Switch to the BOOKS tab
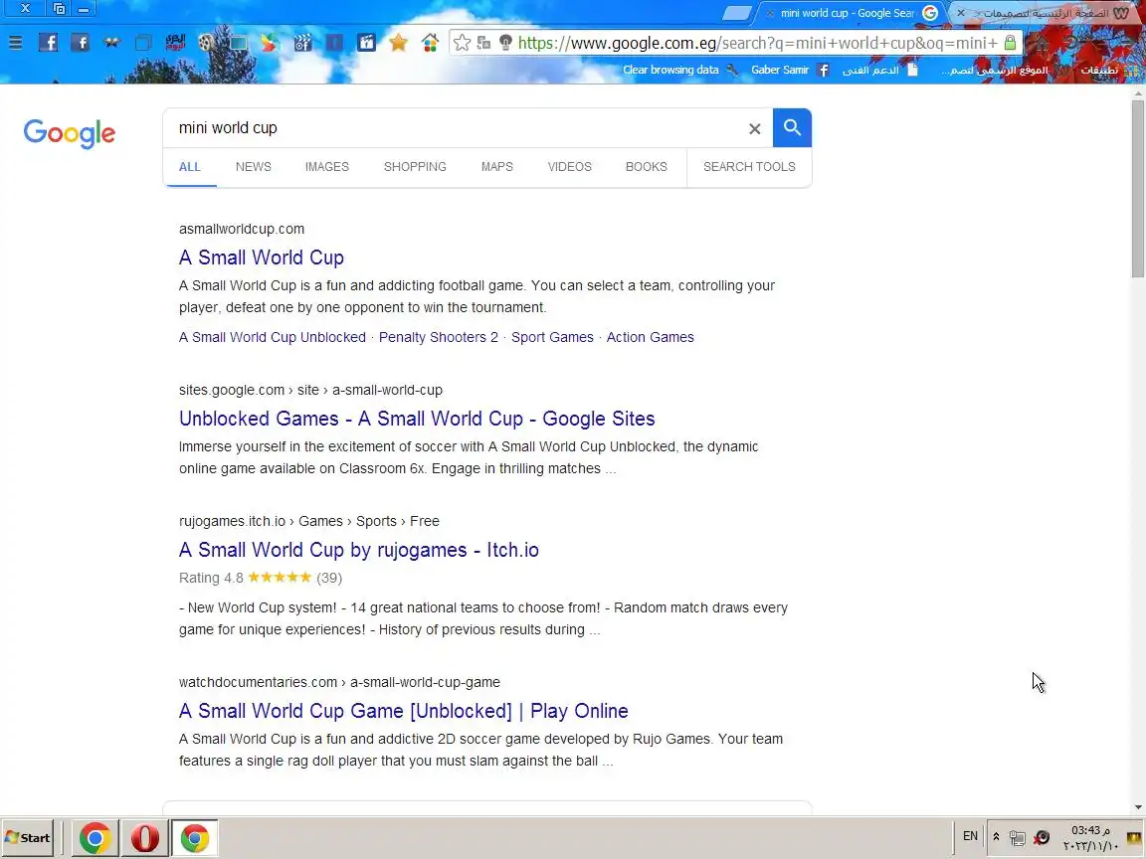Image resolution: width=1146 pixels, height=859 pixels. [x=646, y=167]
